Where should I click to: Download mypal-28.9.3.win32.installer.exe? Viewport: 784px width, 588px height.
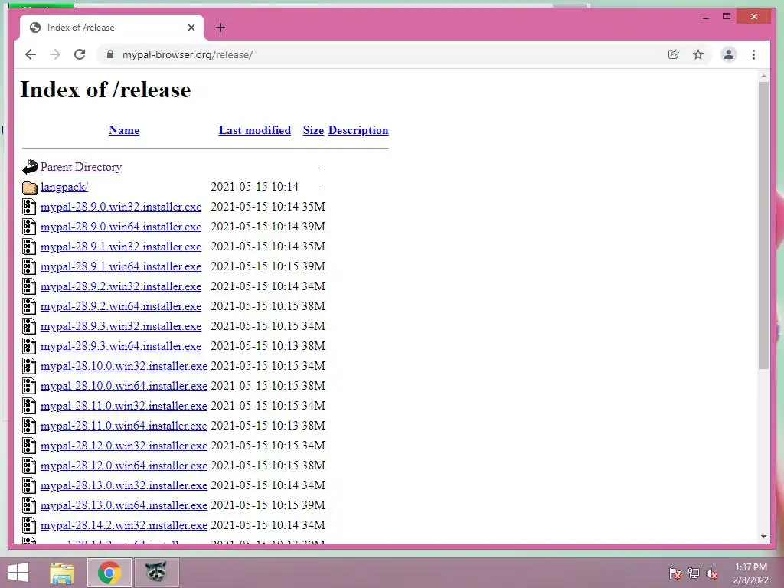point(121,326)
